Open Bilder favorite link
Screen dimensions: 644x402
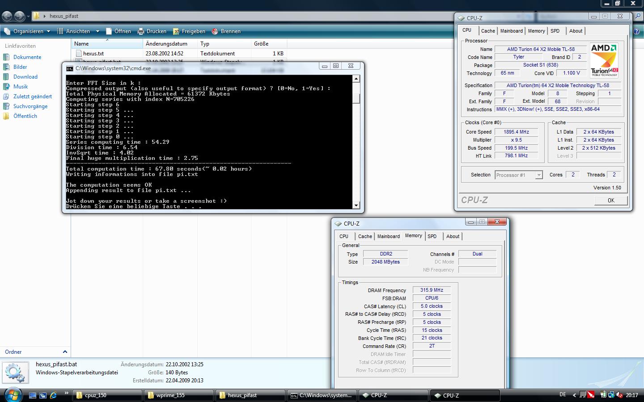[20, 67]
